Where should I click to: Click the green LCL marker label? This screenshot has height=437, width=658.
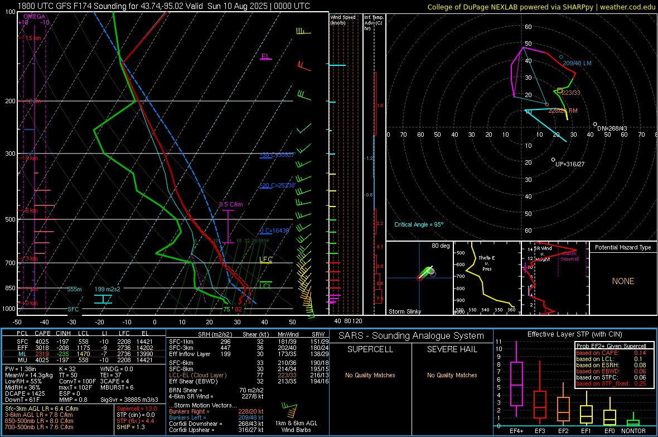(265, 286)
